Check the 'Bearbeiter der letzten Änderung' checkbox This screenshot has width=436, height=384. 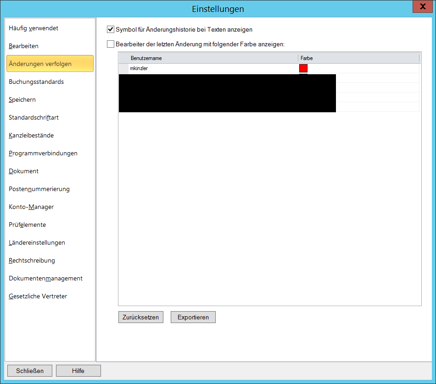point(111,44)
